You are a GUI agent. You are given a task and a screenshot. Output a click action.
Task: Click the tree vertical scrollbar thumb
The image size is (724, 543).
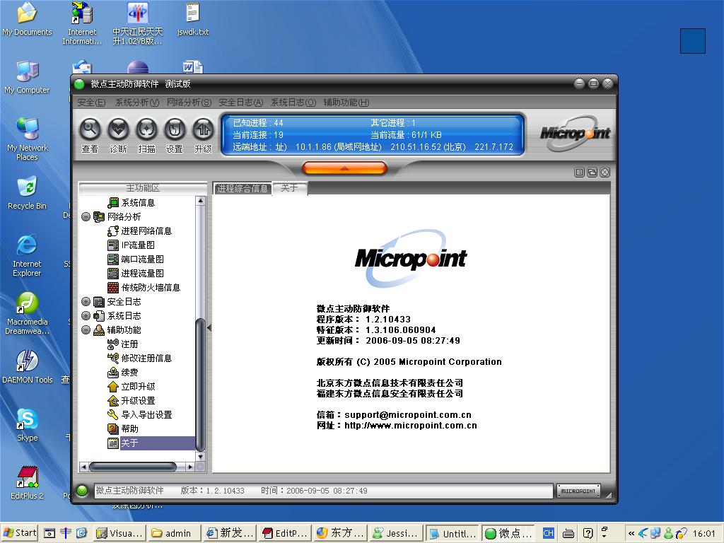200,385
